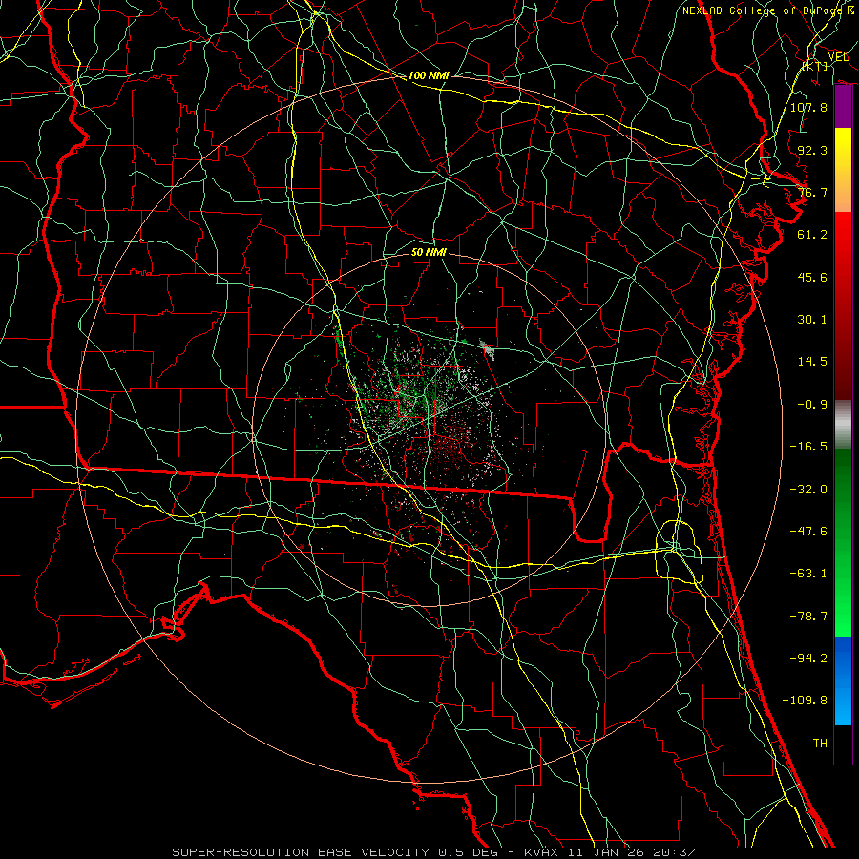Screen dimensions: 859x859
Task: Click the "-47.6" scale value
Action: coord(808,532)
